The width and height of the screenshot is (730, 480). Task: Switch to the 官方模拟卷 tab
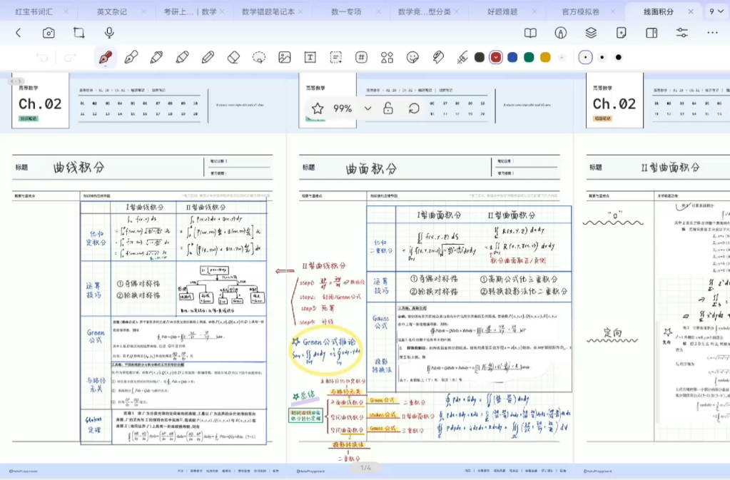(581, 11)
